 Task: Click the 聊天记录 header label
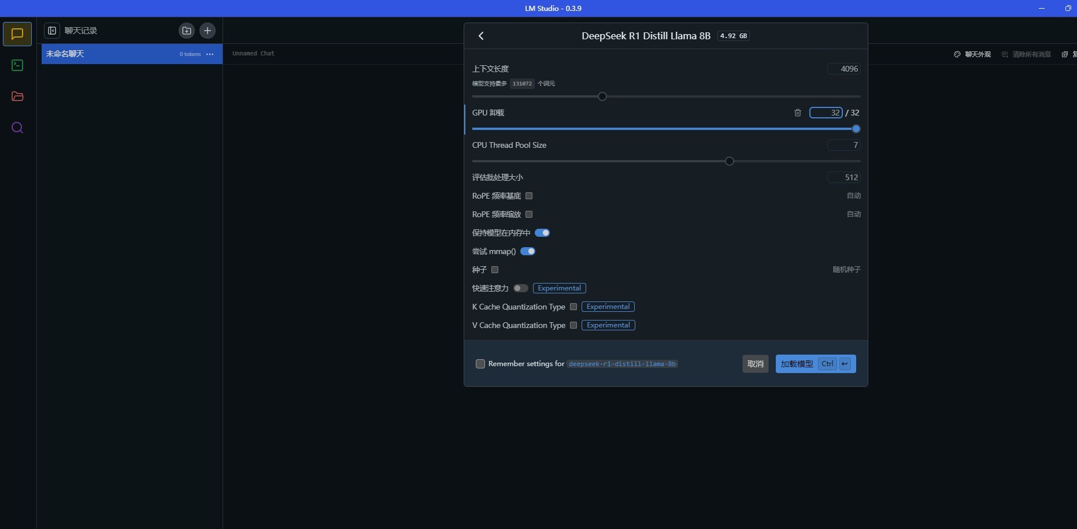(81, 31)
